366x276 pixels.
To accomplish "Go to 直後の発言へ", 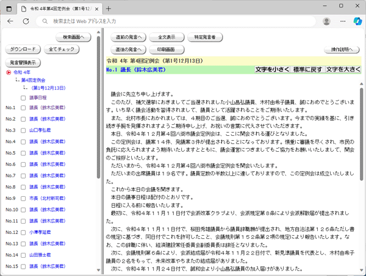I will coord(129,49).
